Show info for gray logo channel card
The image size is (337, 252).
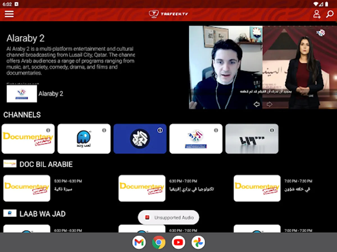coord(272,130)
